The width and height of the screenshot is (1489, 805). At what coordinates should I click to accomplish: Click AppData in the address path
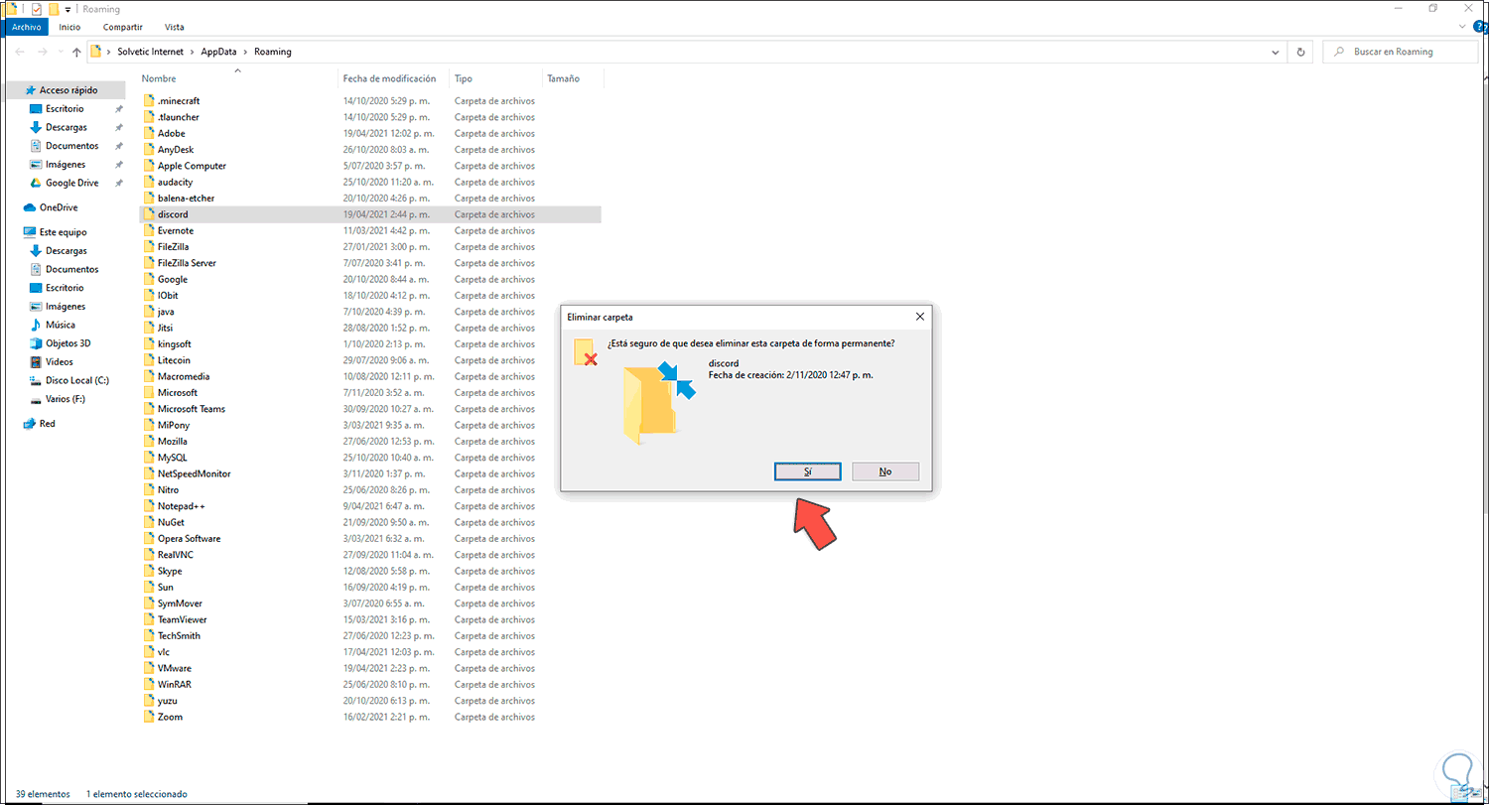pos(220,52)
